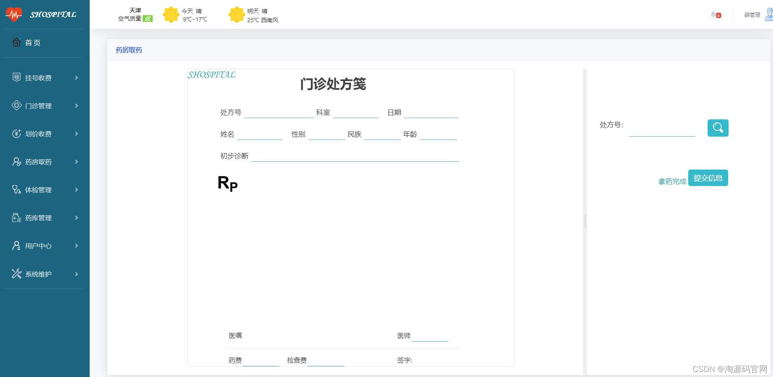The image size is (773, 377).
Task: Click the 拿药完成 link
Action: pos(672,182)
